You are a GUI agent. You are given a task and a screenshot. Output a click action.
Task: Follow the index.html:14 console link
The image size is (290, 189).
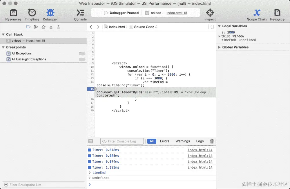tap(200, 150)
